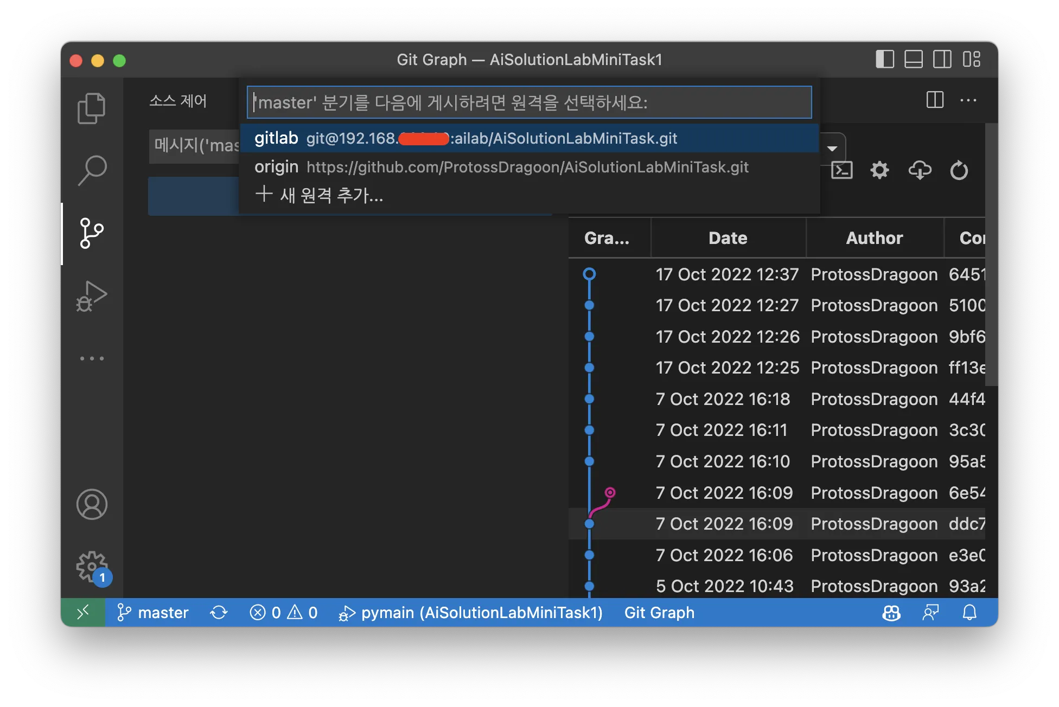This screenshot has width=1059, height=707.
Task: Open the branch dropdown arrow
Action: click(x=832, y=148)
